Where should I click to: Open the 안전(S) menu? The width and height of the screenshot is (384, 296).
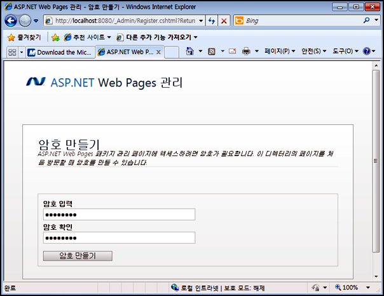(313, 52)
